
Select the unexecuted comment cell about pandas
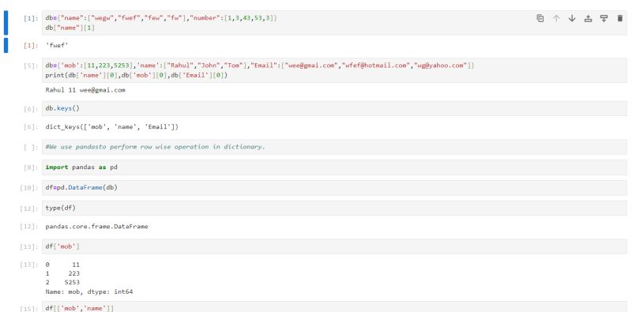pyautogui.click(x=334, y=147)
